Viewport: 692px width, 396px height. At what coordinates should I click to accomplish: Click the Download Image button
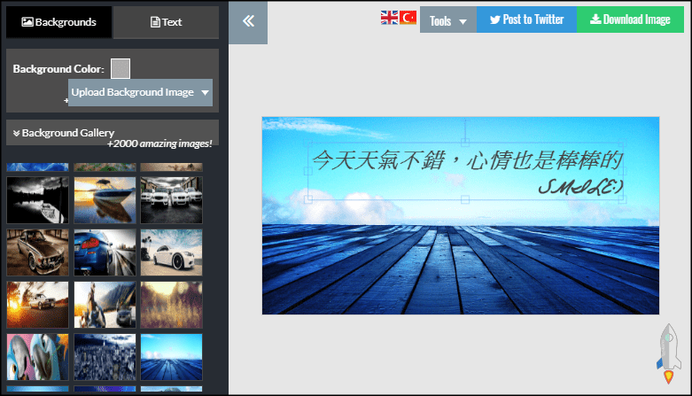coord(630,19)
